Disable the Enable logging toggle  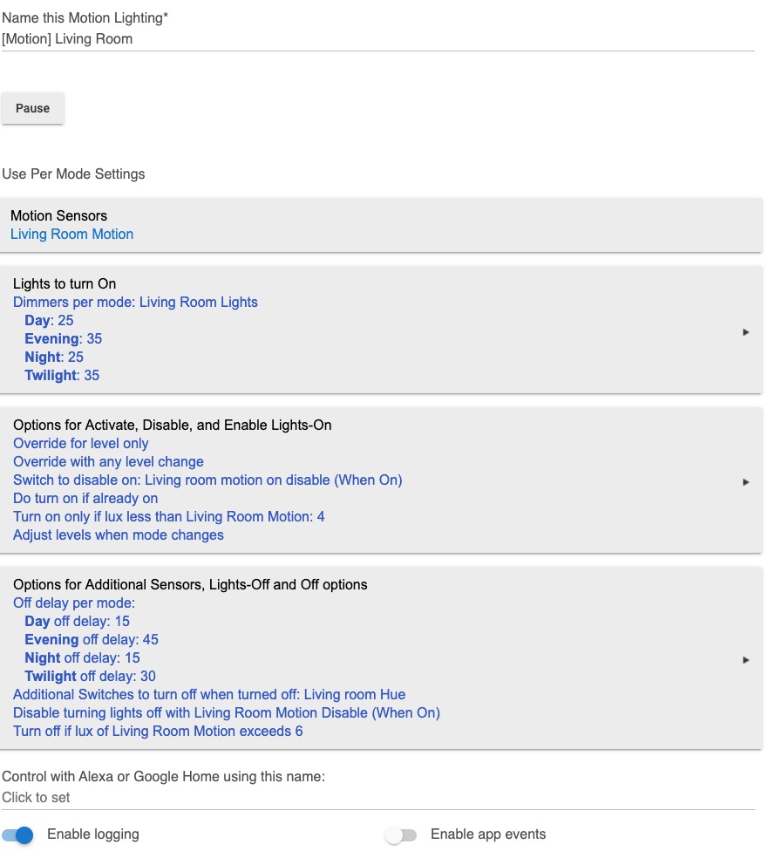(17, 835)
